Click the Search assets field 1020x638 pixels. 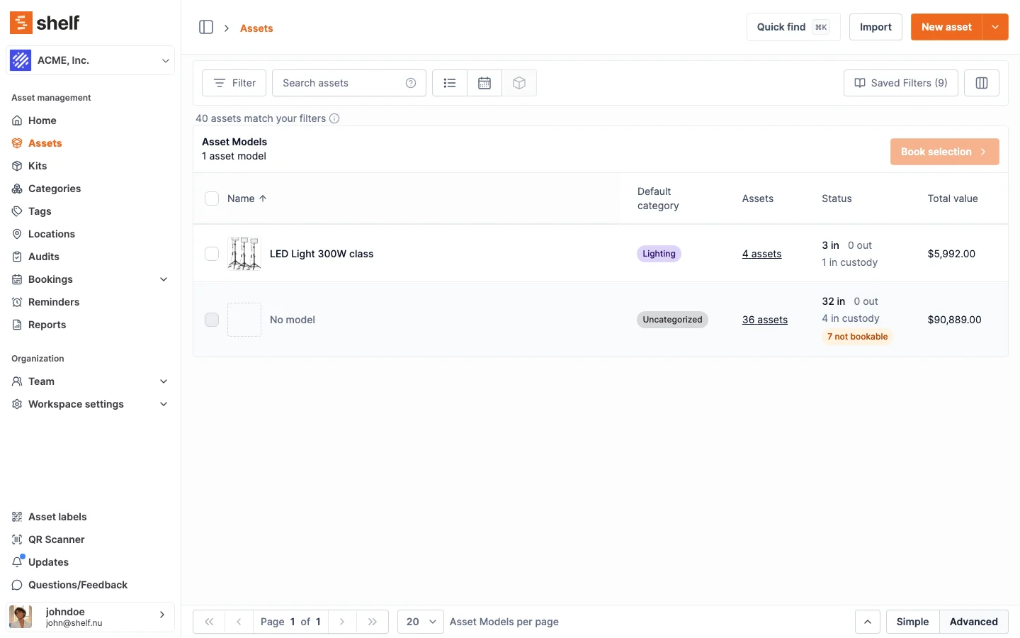(349, 83)
